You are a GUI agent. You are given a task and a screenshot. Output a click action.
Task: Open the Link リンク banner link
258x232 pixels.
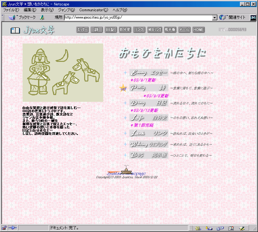149,133
